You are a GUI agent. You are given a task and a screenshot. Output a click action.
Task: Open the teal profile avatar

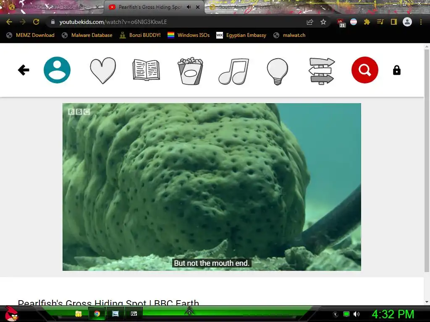(57, 70)
